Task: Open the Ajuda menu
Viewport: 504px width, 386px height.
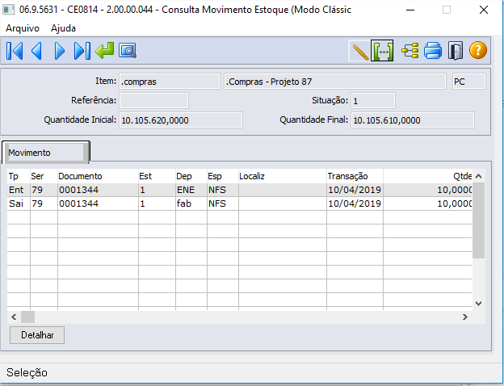Action: coord(63,28)
